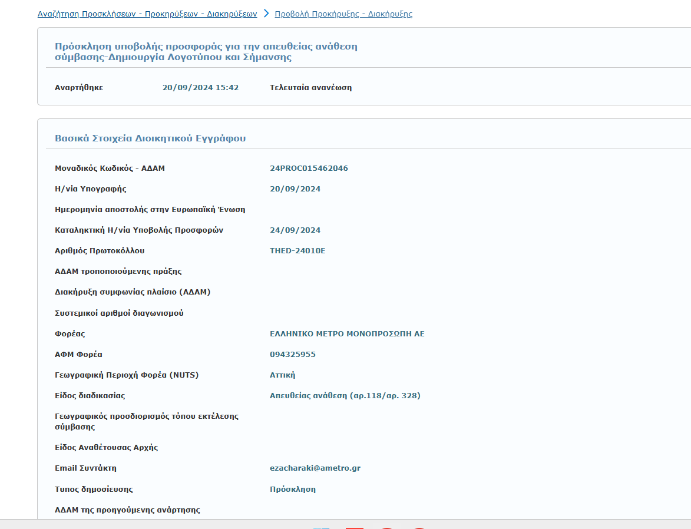Select the email 'ezacharaki@ametro.gr'
Image resolution: width=691 pixels, height=529 pixels.
click(315, 468)
